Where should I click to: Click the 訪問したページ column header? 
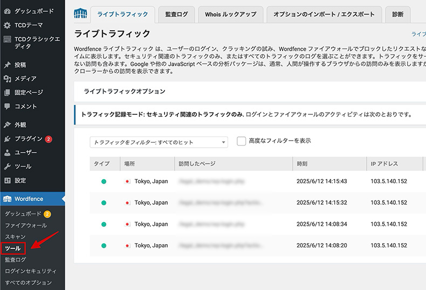pos(233,164)
